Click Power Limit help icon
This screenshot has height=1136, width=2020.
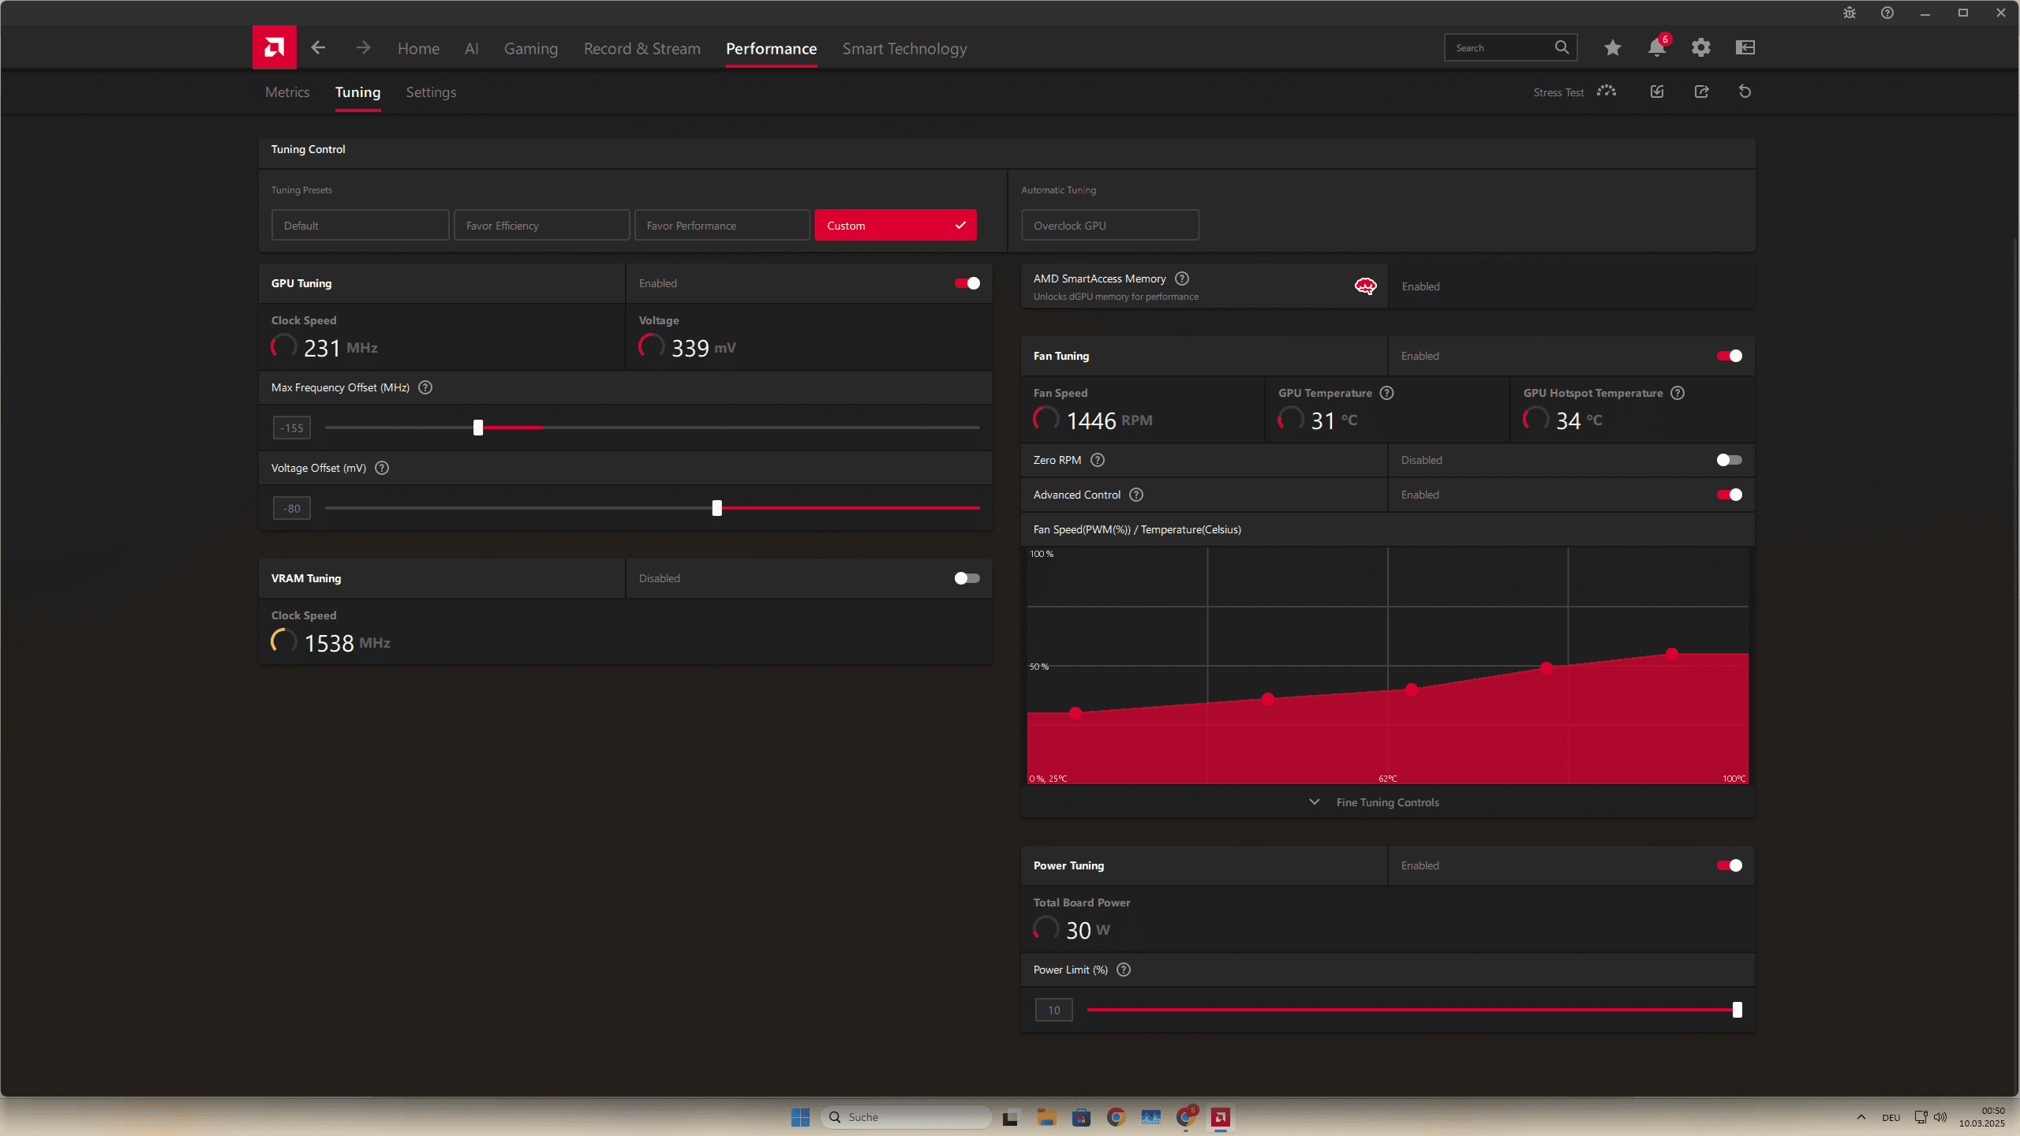(1124, 970)
